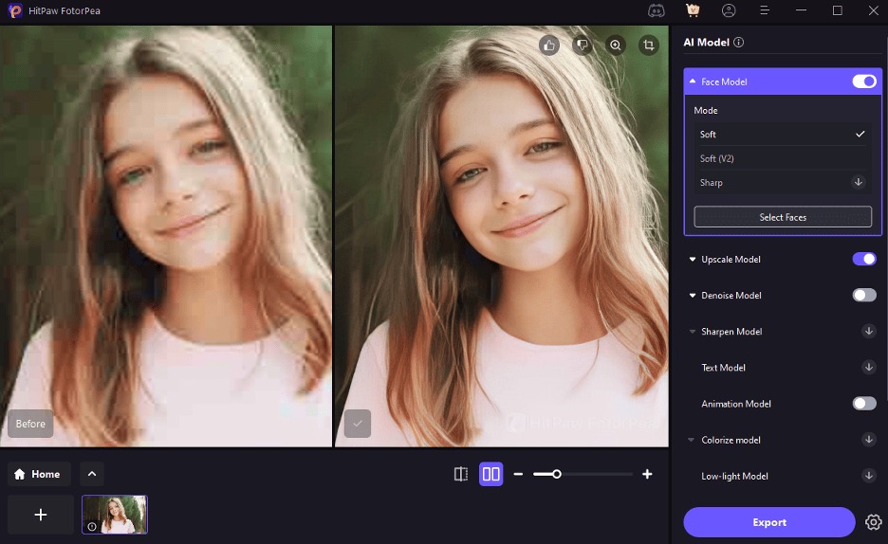The width and height of the screenshot is (888, 544).
Task: Click the Before label on original image
Action: [30, 424]
